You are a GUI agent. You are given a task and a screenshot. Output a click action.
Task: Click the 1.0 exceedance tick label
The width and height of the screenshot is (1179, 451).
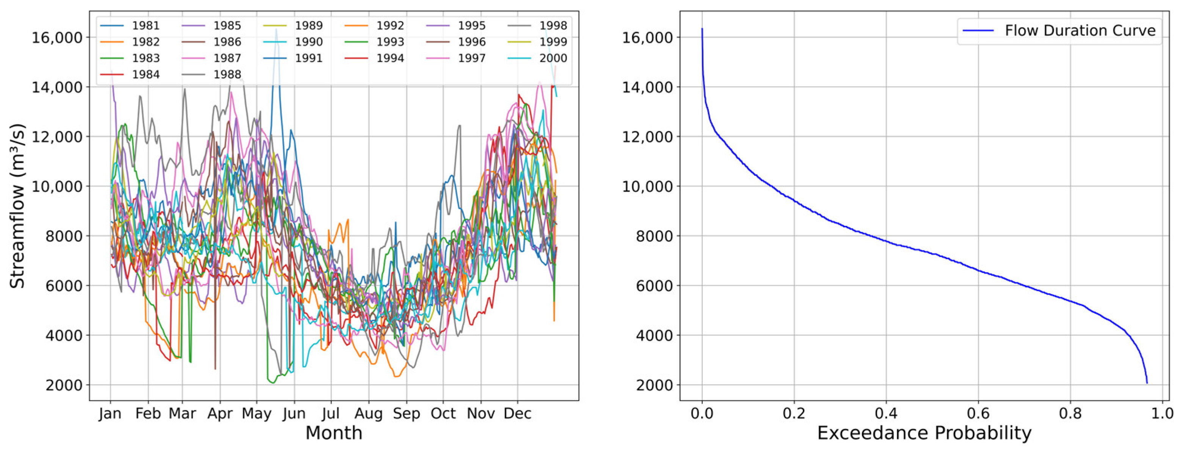tap(1162, 413)
